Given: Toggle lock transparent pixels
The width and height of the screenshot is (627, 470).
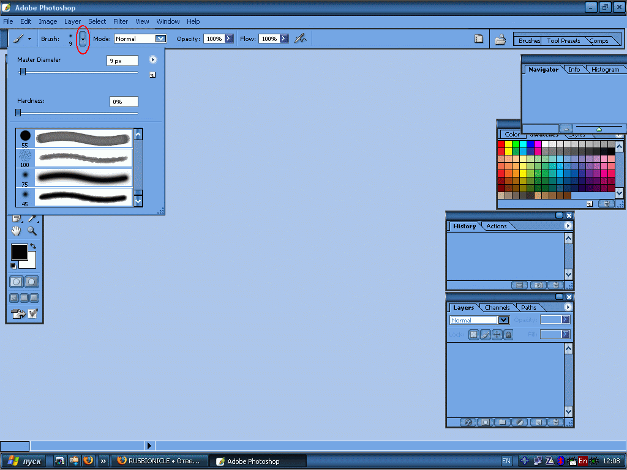Looking at the screenshot, I should click(474, 335).
